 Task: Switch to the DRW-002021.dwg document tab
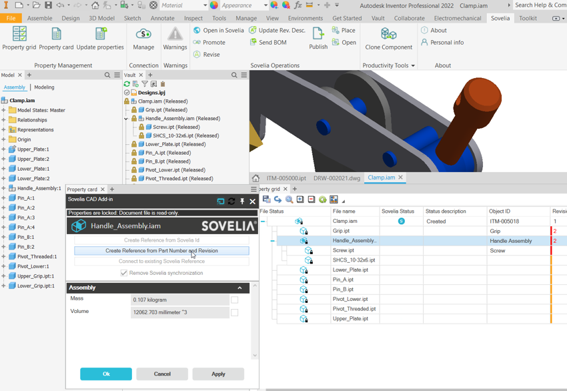(x=337, y=178)
